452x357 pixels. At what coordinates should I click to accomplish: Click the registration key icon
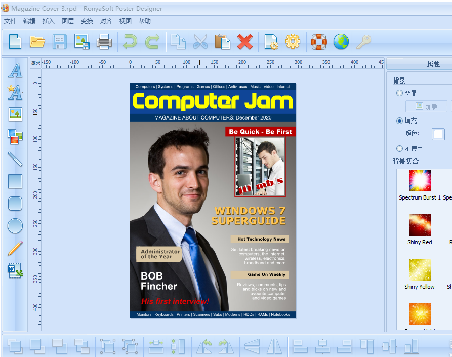(x=363, y=42)
